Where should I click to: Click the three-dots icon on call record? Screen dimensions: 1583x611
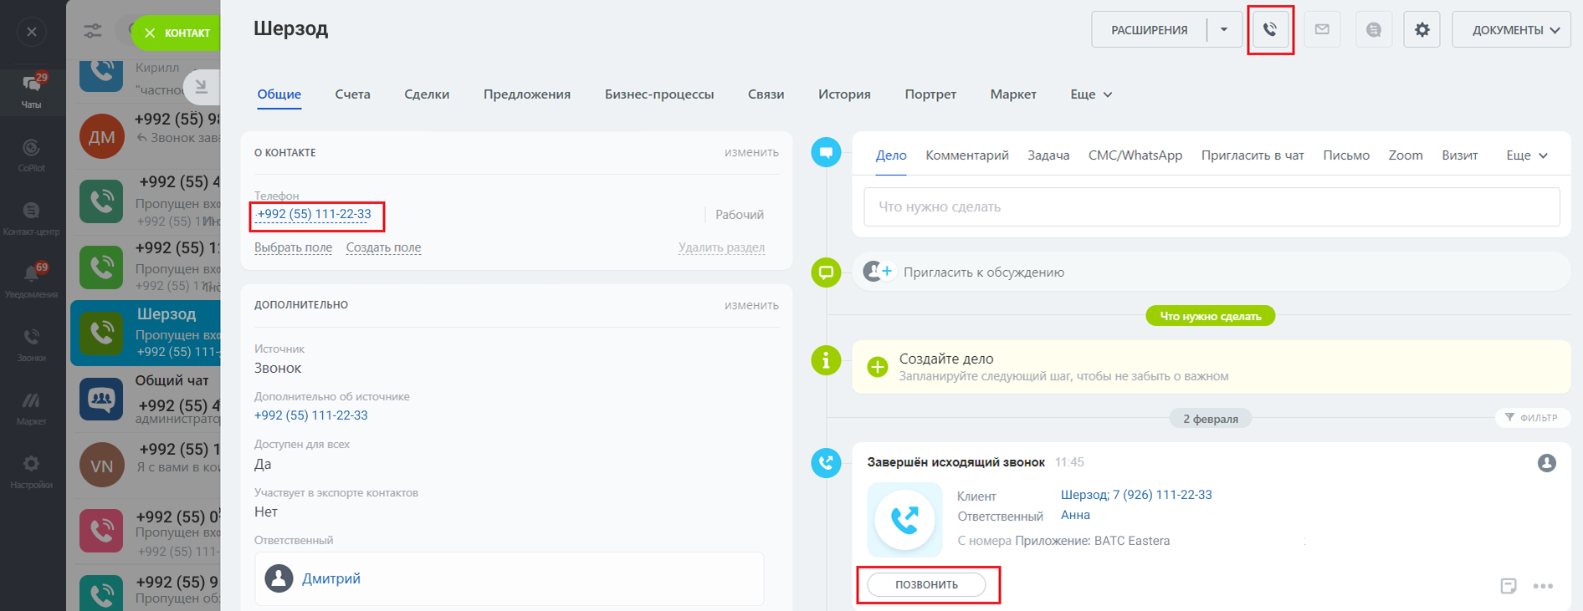[x=1543, y=586]
